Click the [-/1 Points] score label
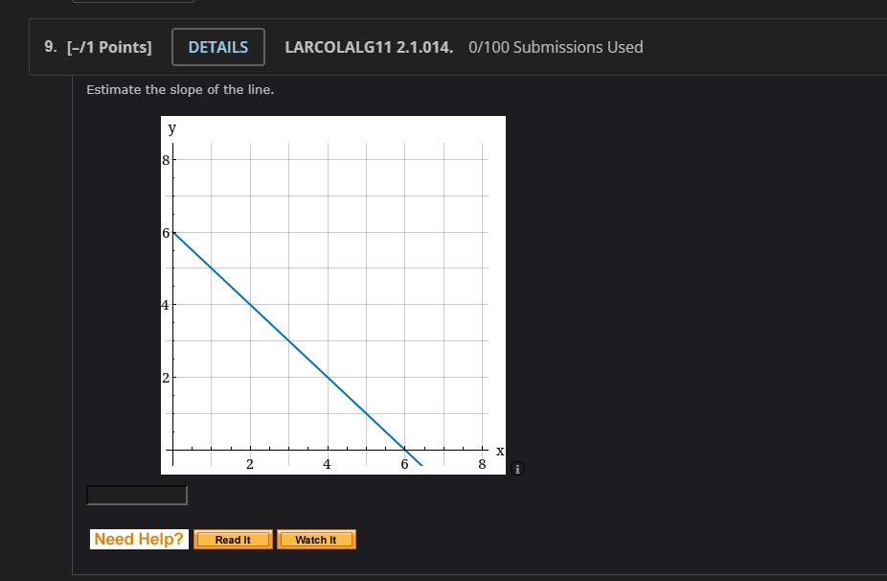887x581 pixels. (x=109, y=45)
